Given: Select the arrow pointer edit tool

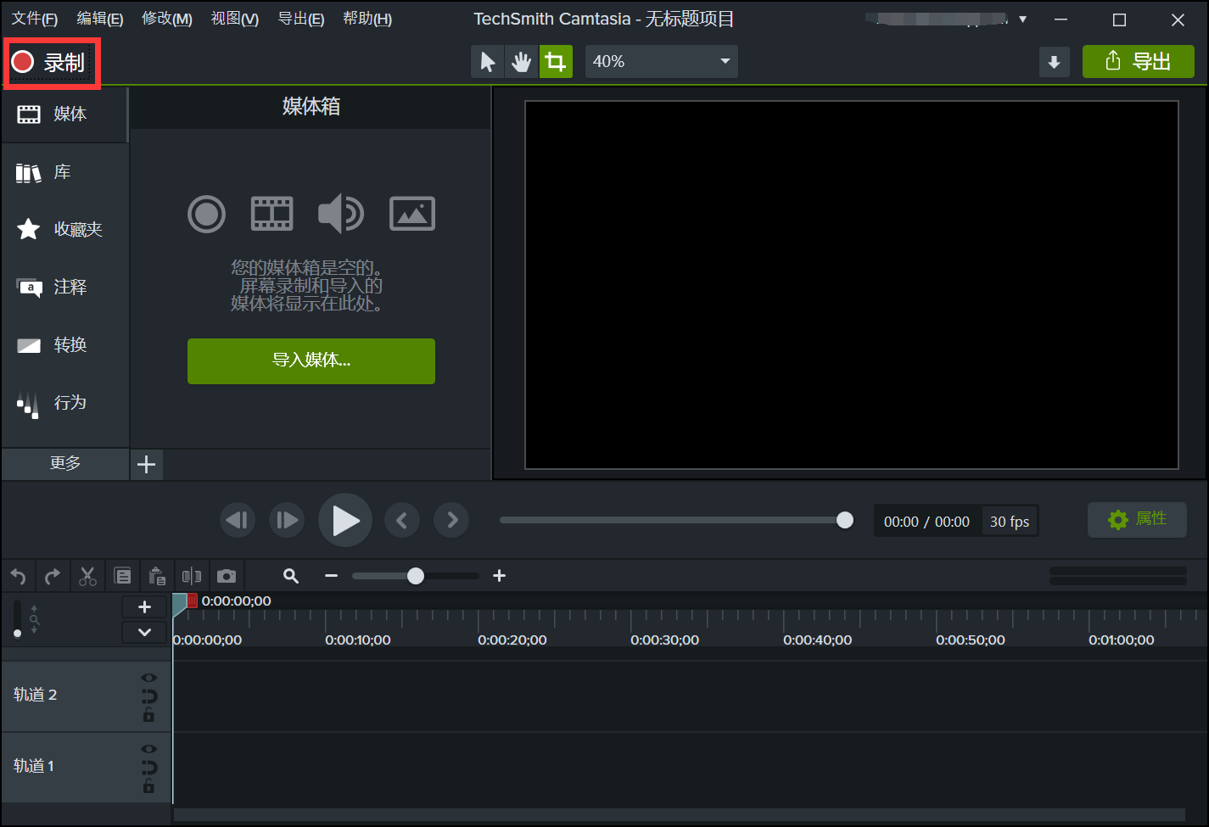Looking at the screenshot, I should (x=488, y=62).
